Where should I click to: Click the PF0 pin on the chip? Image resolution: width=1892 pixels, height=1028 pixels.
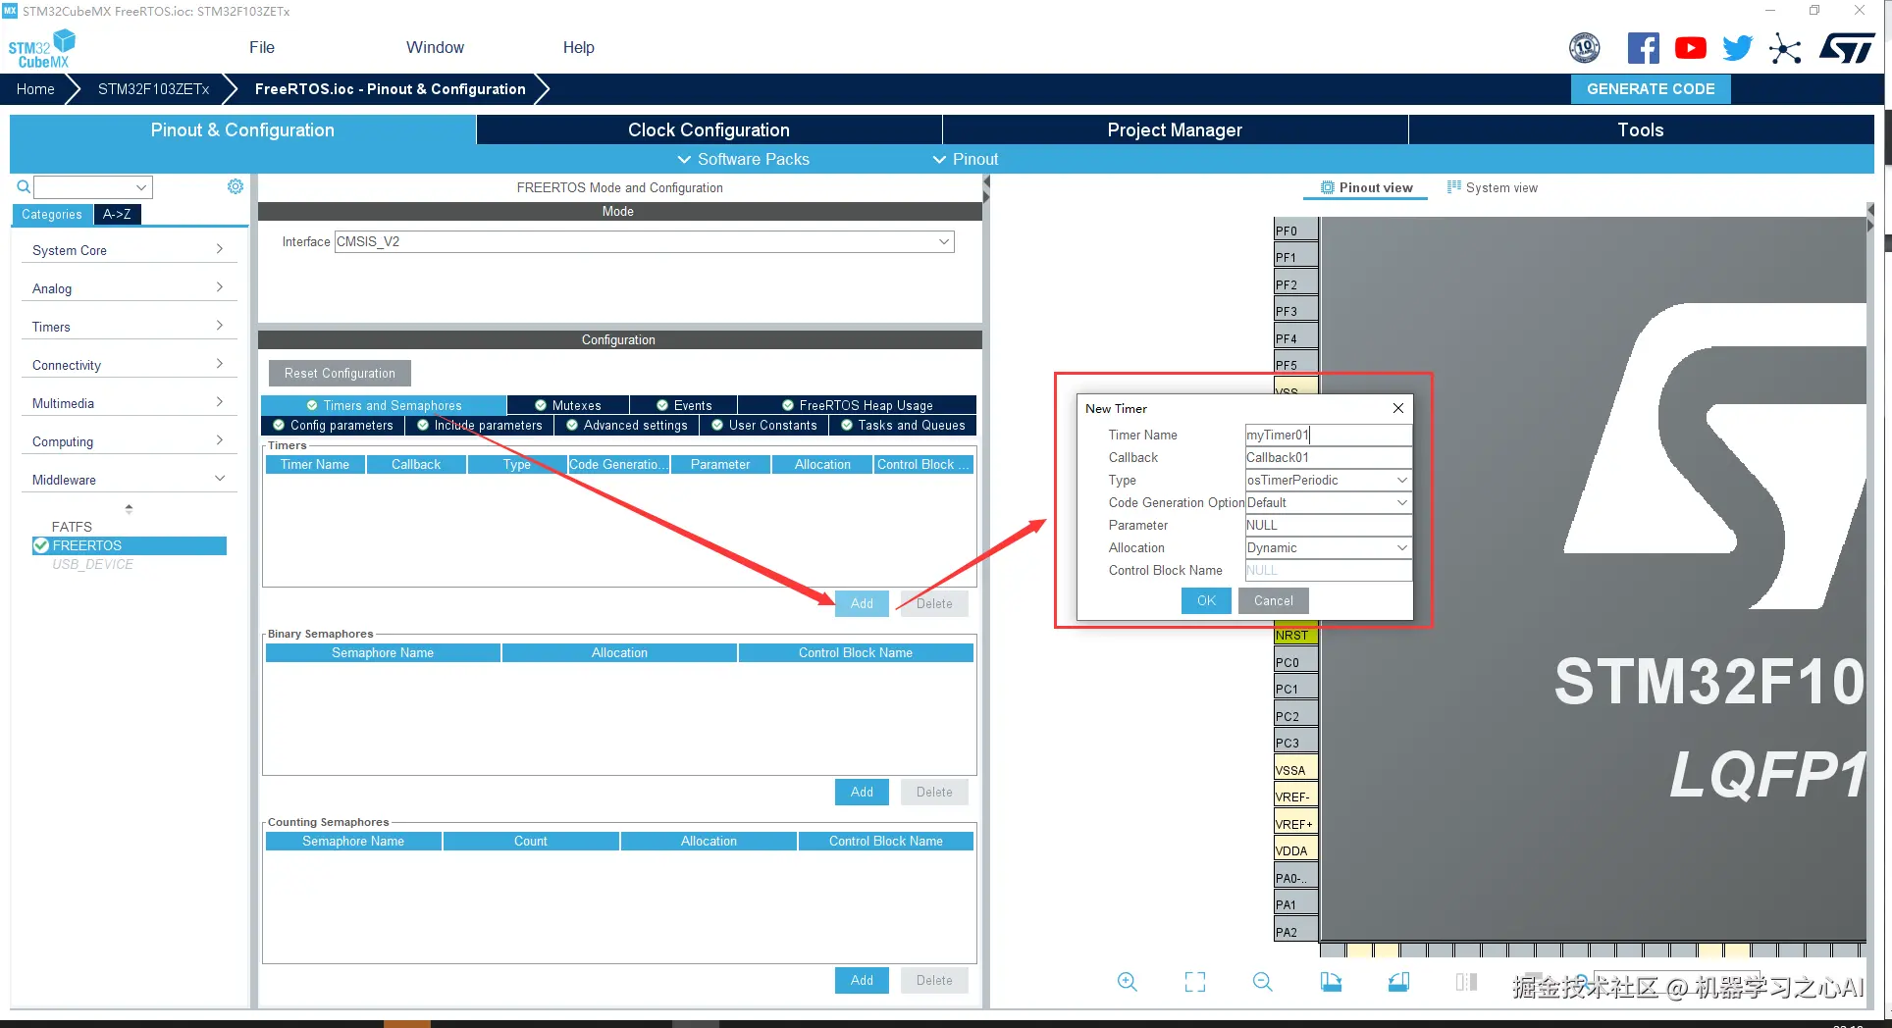pos(1295,231)
